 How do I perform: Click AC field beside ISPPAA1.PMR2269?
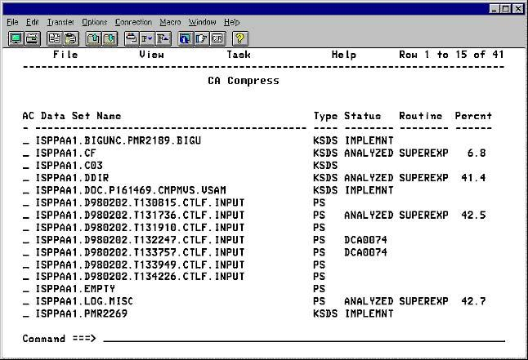coord(26,313)
